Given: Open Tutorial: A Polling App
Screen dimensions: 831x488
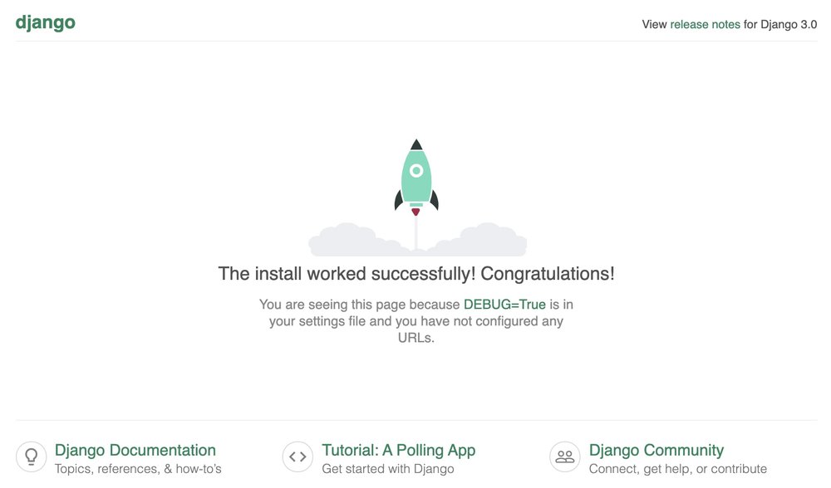Looking at the screenshot, I should click(398, 450).
